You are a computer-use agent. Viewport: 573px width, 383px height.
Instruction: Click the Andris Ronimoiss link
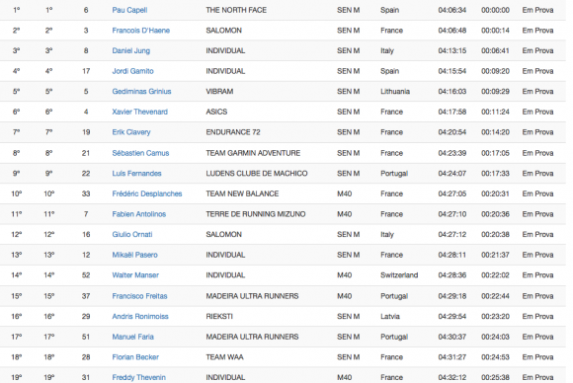coord(140,317)
